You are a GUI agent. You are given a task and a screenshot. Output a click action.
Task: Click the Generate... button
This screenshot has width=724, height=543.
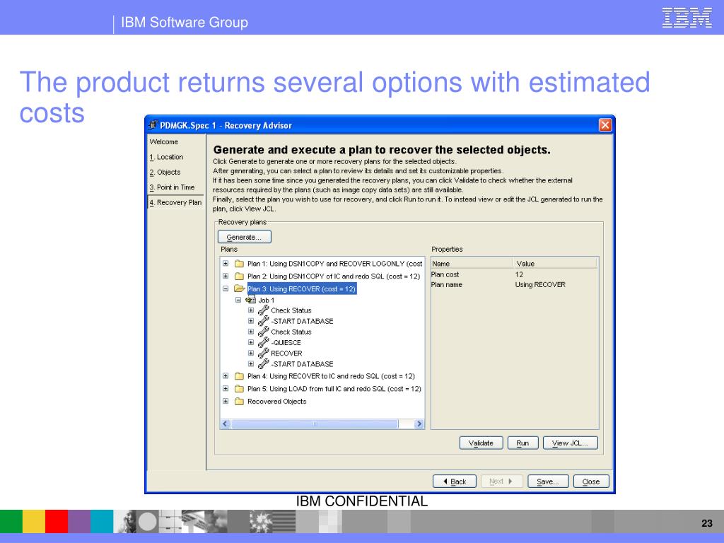point(244,237)
